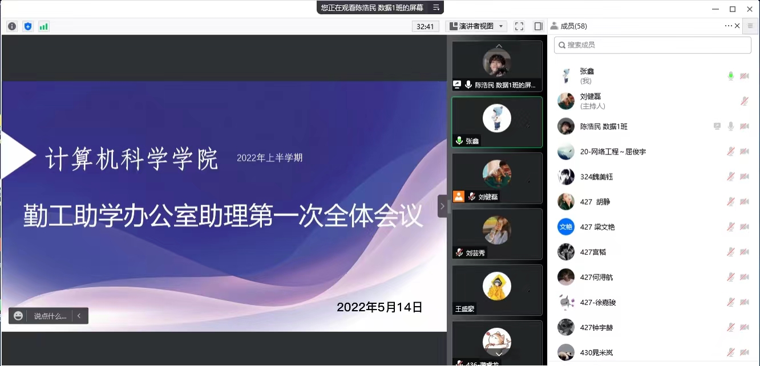The height and width of the screenshot is (366, 760).
Task: Close the 成员 members panel
Action: pyautogui.click(x=737, y=26)
